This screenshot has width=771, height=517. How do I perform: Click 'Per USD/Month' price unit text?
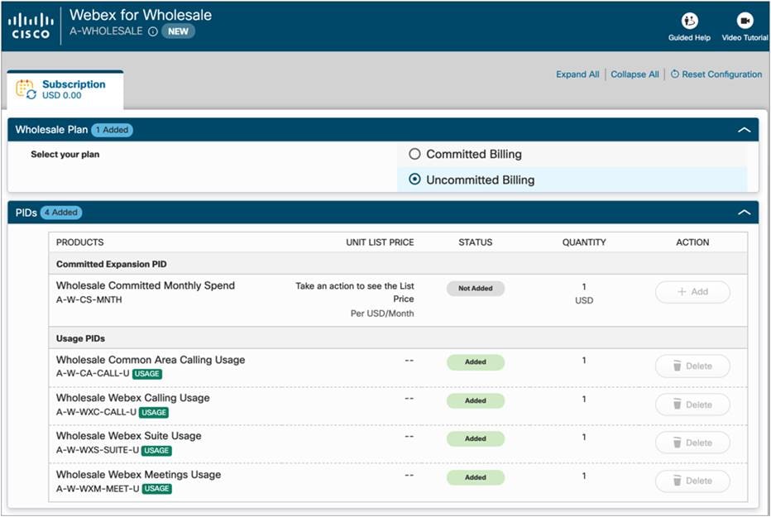point(382,314)
